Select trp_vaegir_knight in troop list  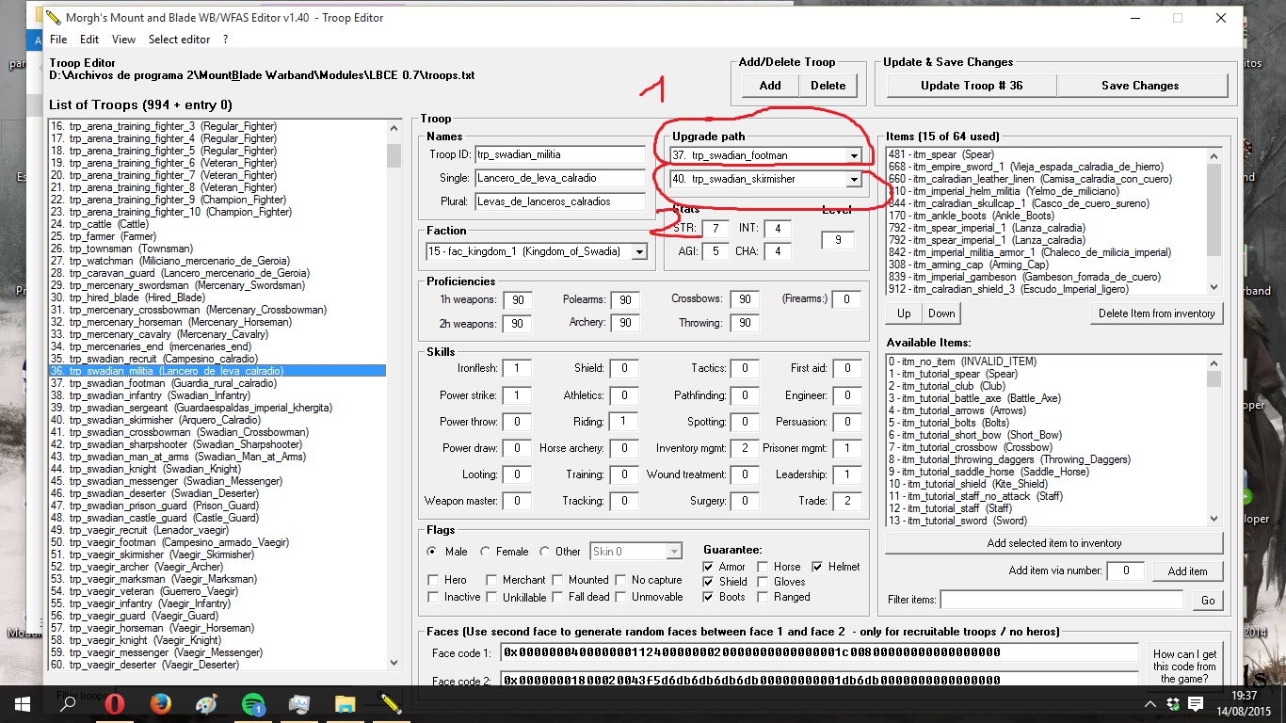[x=217, y=640]
